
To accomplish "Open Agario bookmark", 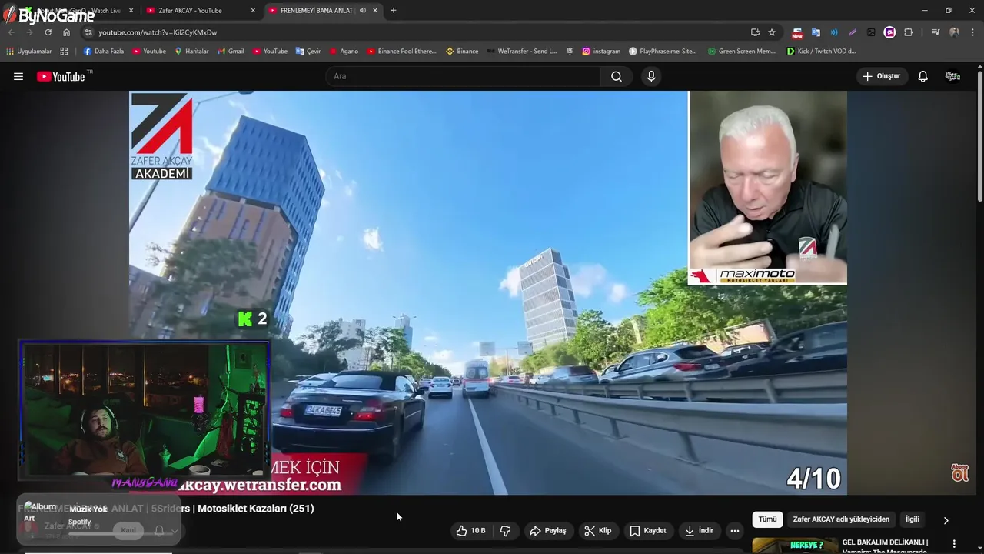I will coord(344,52).
